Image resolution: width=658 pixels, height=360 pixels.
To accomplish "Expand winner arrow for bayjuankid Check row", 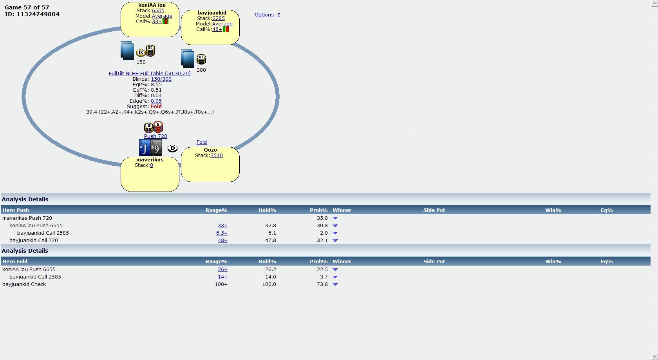I will pyautogui.click(x=335, y=284).
